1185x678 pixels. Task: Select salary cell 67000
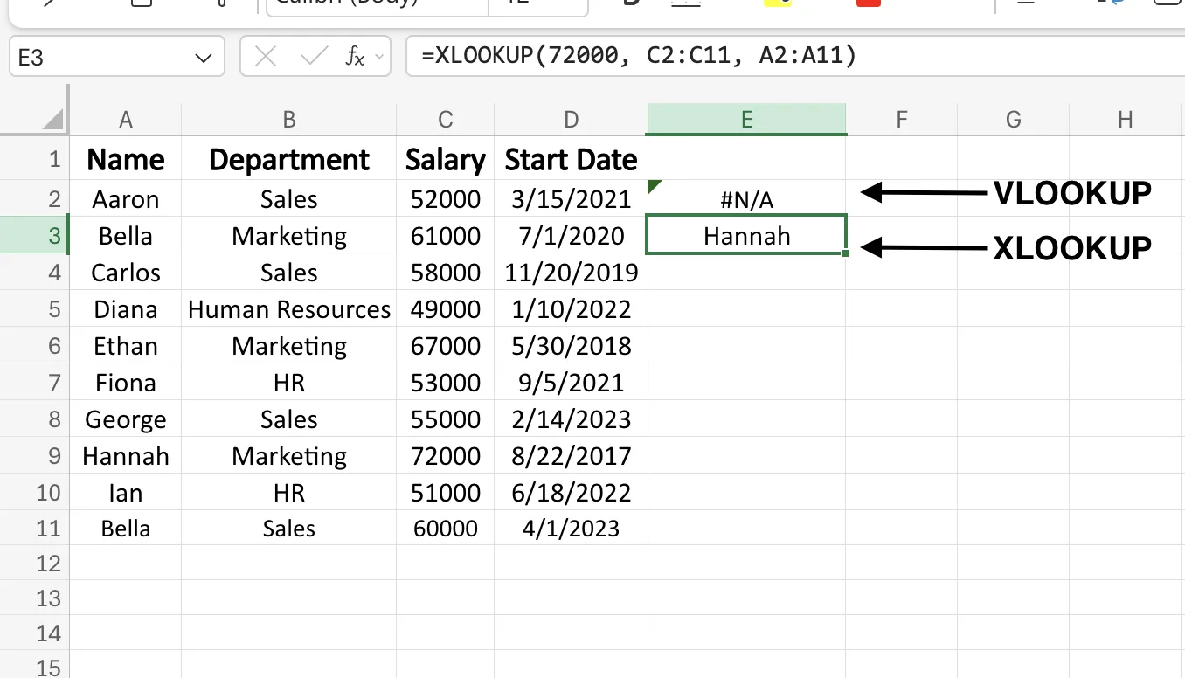(446, 346)
